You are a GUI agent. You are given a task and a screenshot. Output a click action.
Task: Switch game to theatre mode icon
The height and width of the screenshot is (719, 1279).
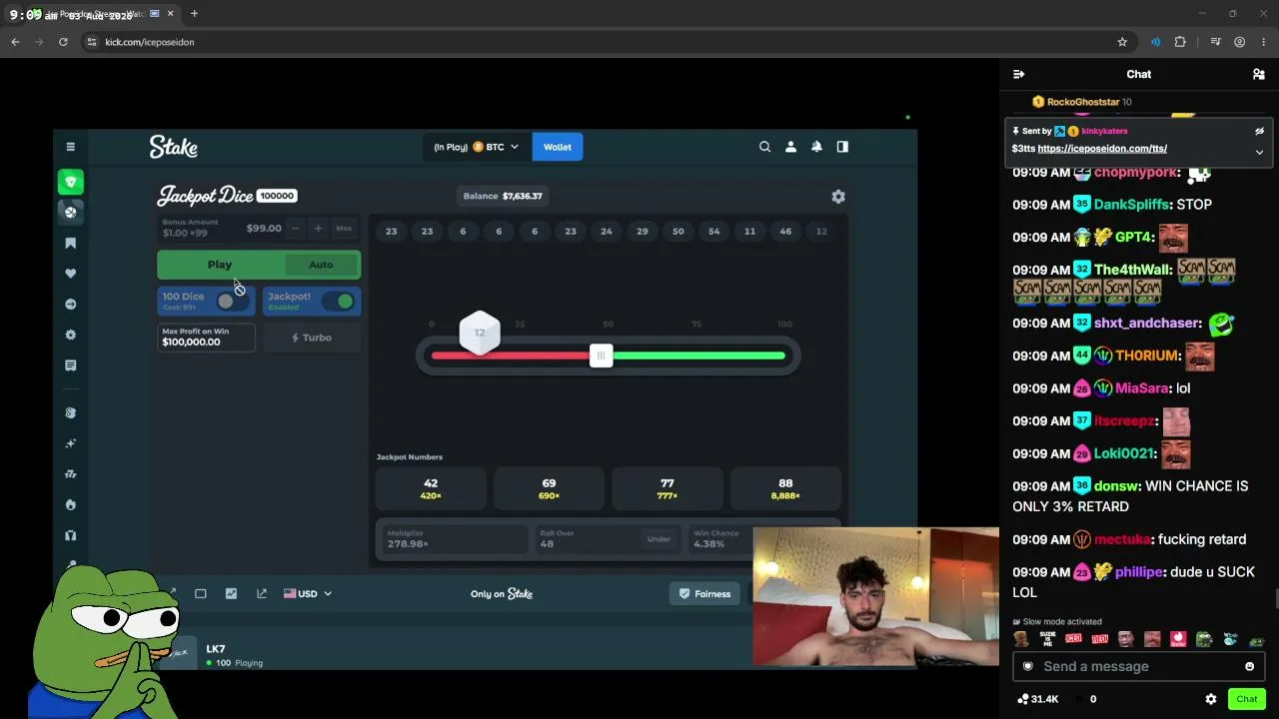coord(200,593)
